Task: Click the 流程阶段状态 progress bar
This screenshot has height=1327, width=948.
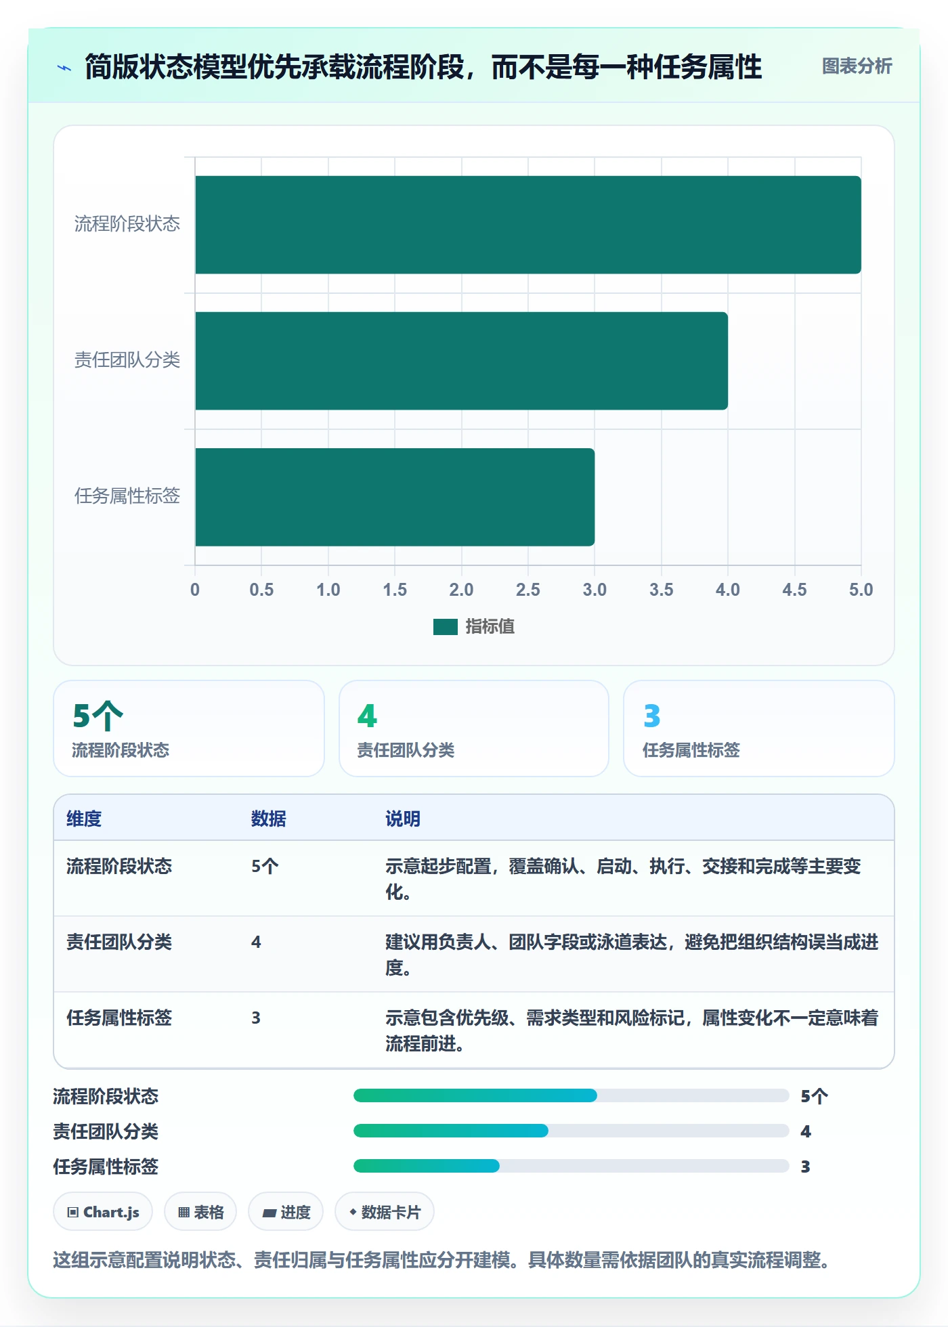Action: pos(571,1095)
